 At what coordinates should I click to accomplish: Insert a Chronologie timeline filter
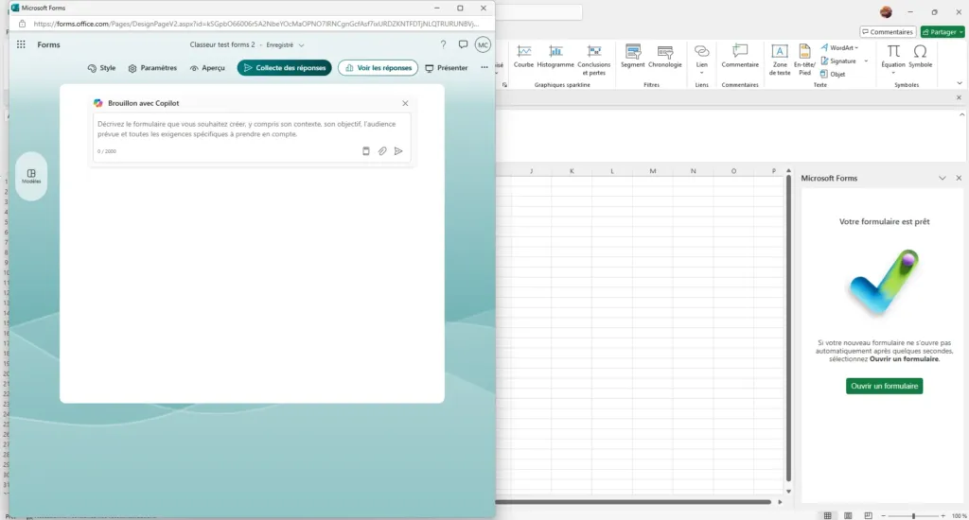(x=665, y=56)
